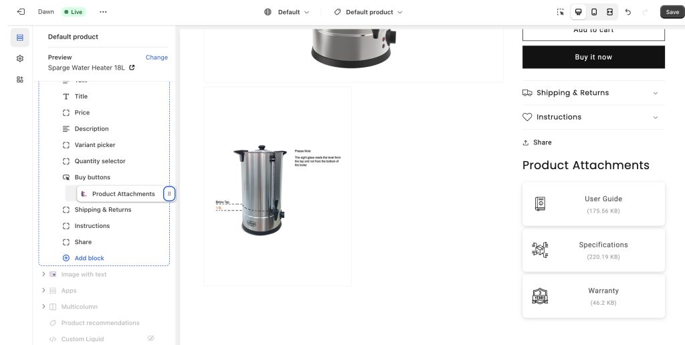Image resolution: width=685 pixels, height=345 pixels.
Task: Click the Add block link
Action: [x=89, y=258]
